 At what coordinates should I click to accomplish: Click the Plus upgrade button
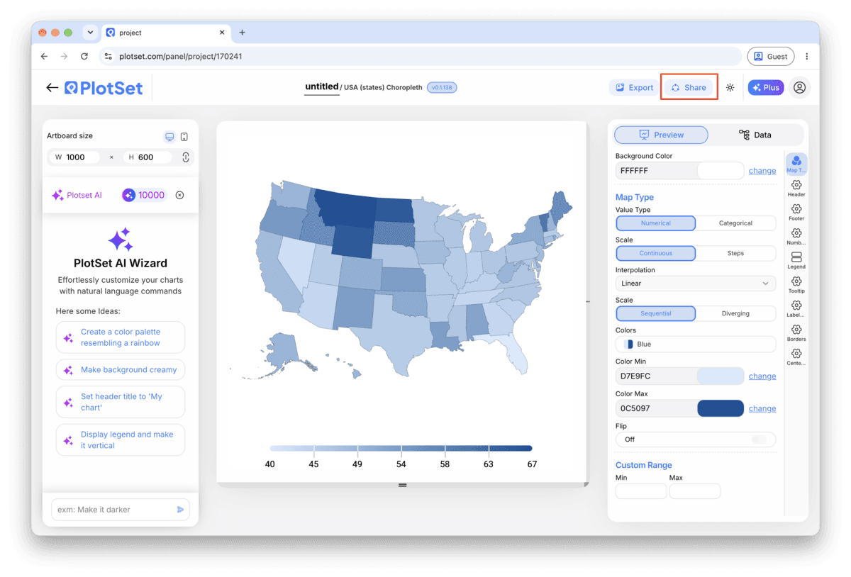[765, 88]
